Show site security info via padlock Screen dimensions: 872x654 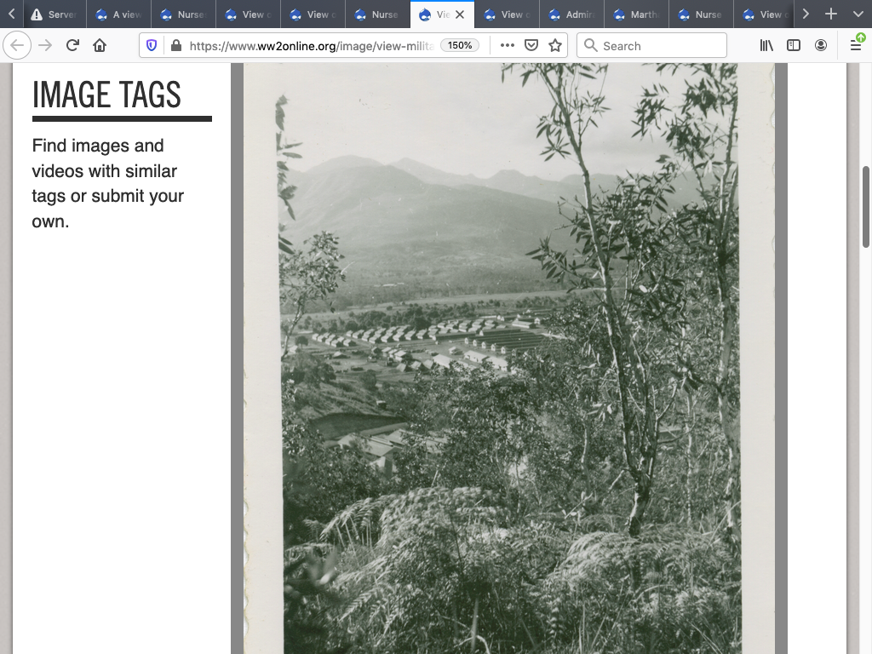coord(175,45)
